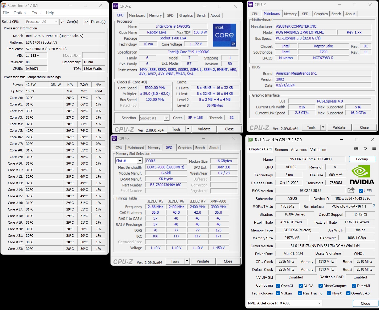The image size is (379, 311).
Task: Click the Core Speed value 5900.00 MHz
Action: [x=155, y=88]
